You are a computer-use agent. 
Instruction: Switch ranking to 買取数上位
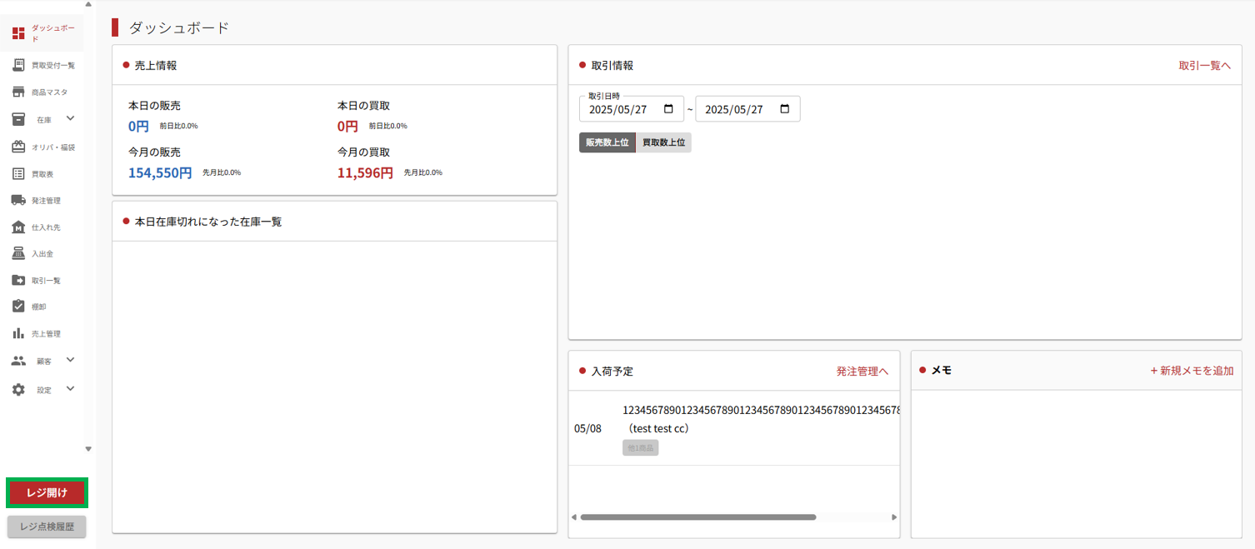(x=663, y=142)
